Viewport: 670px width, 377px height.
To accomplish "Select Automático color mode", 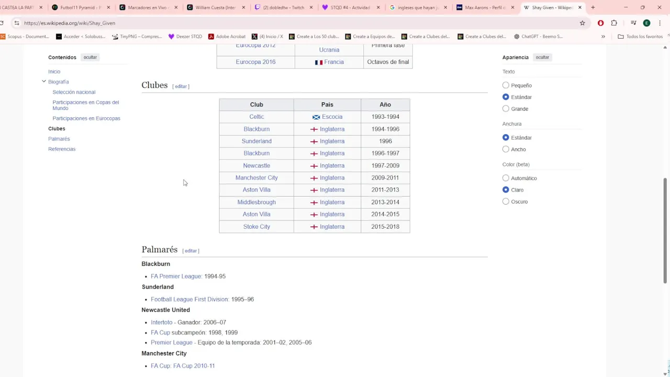I will pos(506,178).
